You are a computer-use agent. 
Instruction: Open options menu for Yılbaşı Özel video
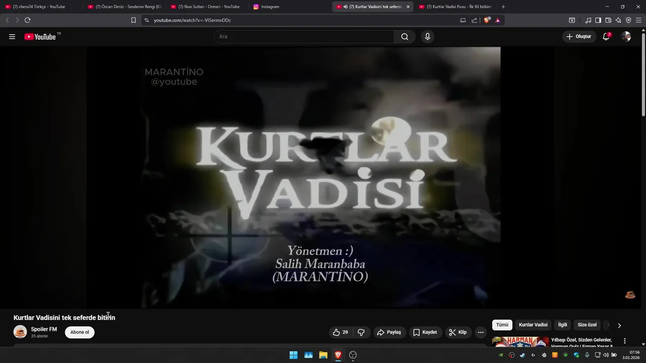click(625, 341)
